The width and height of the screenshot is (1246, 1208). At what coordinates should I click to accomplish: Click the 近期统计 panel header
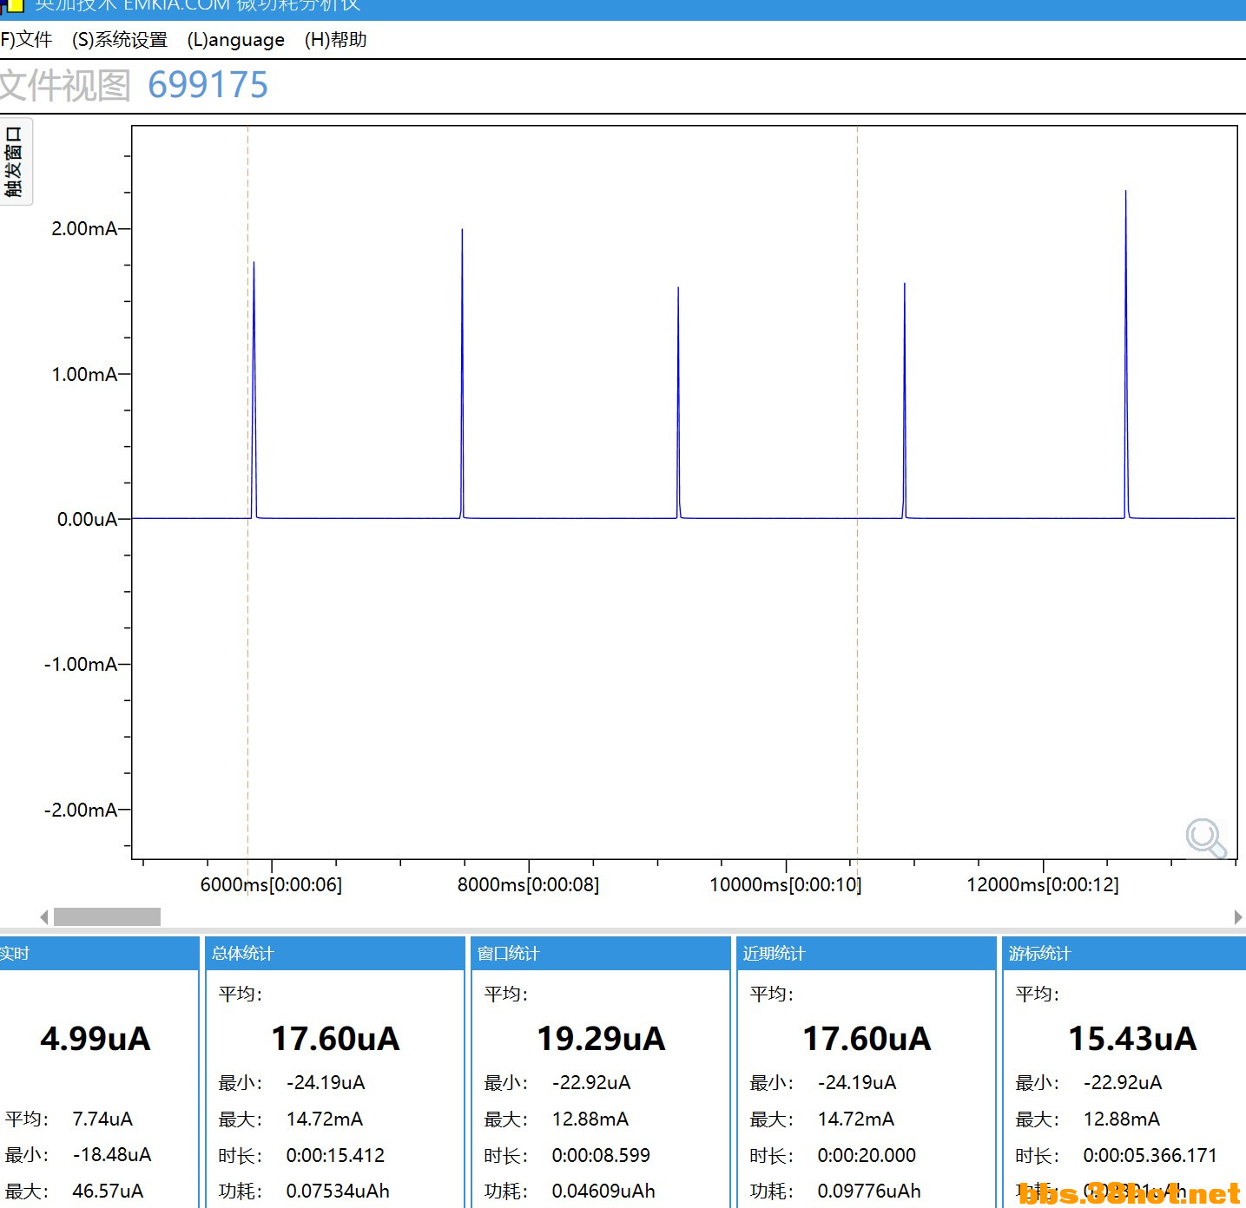[x=866, y=954]
